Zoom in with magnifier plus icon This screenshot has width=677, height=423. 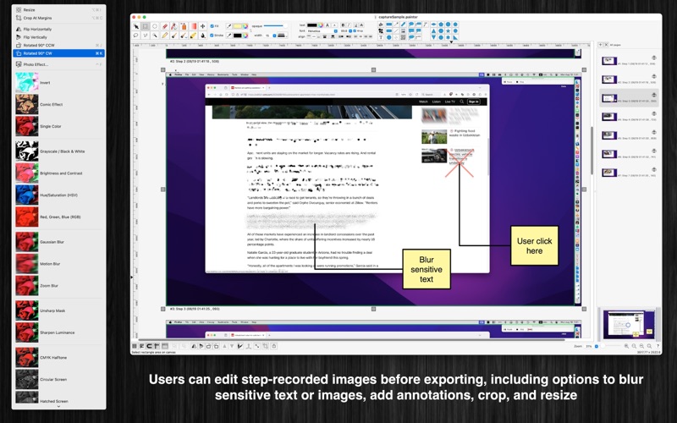pos(626,346)
